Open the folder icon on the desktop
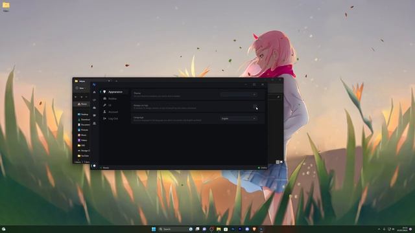 pos(6,6)
